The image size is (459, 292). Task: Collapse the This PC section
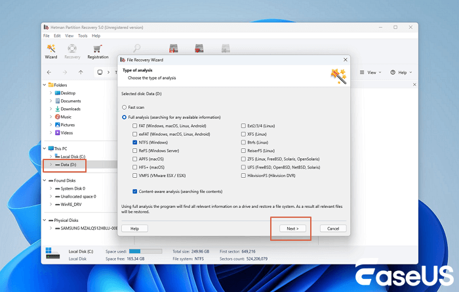45,148
